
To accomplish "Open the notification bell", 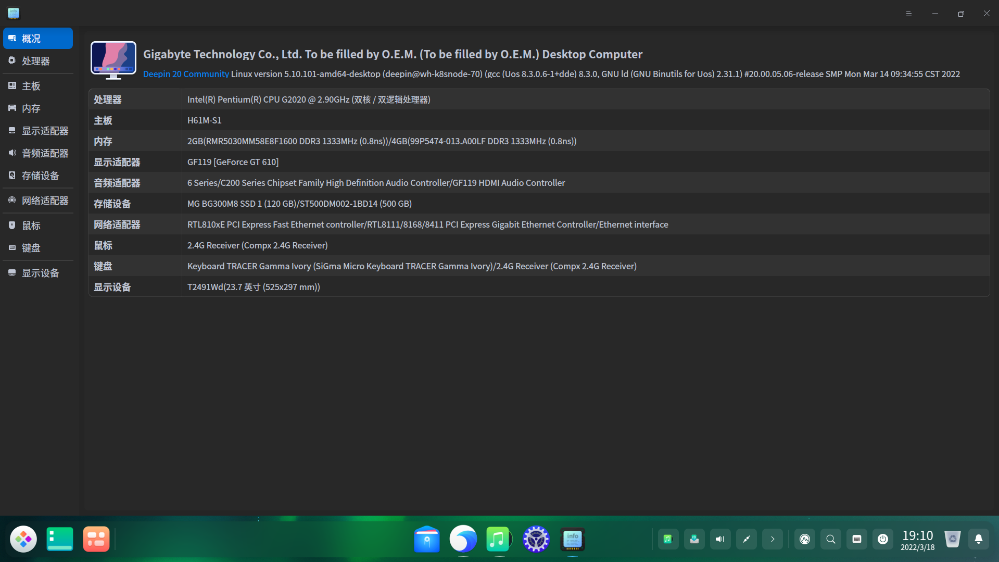I will coord(979,539).
